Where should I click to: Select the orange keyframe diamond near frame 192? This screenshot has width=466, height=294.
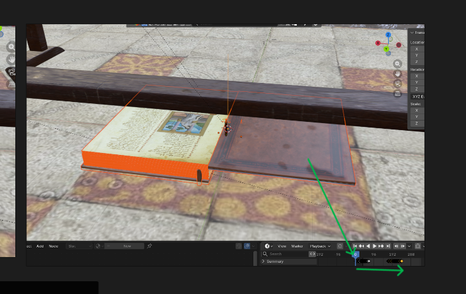point(402,261)
